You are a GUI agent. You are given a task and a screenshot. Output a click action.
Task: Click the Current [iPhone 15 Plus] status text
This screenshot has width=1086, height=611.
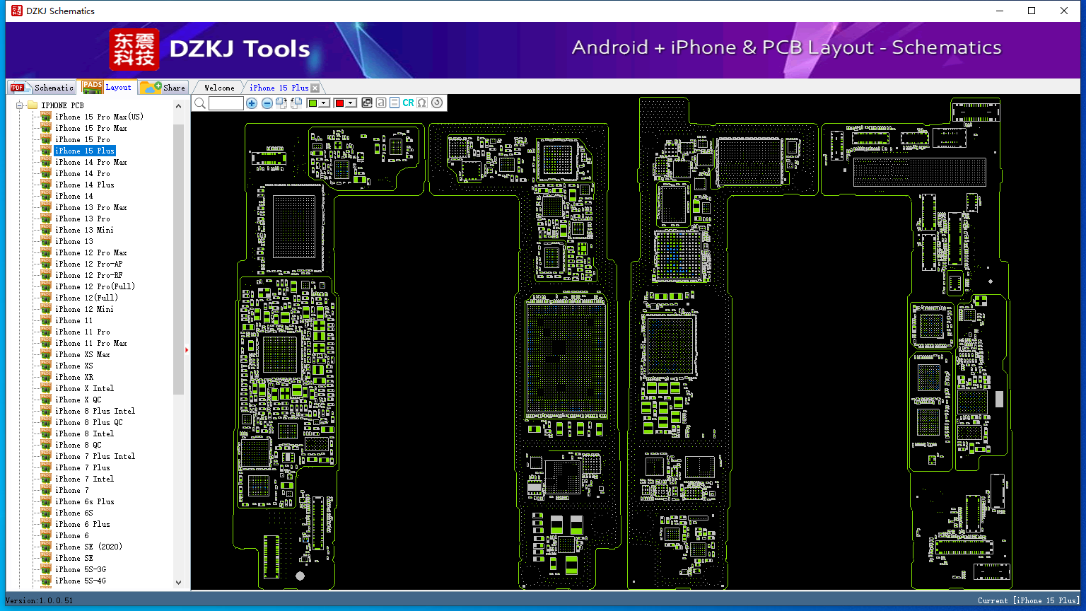click(x=1029, y=600)
